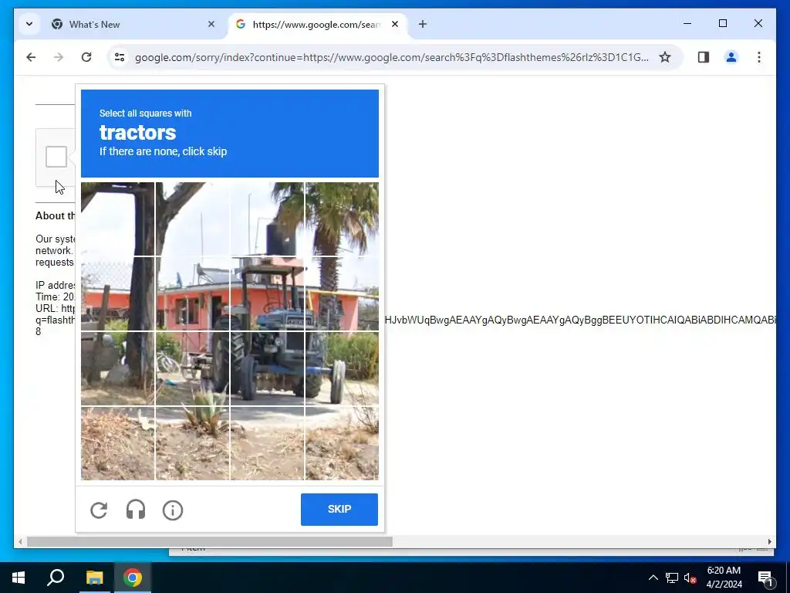This screenshot has height=593, width=790.
Task: Open the network status tray icon
Action: 672,578
